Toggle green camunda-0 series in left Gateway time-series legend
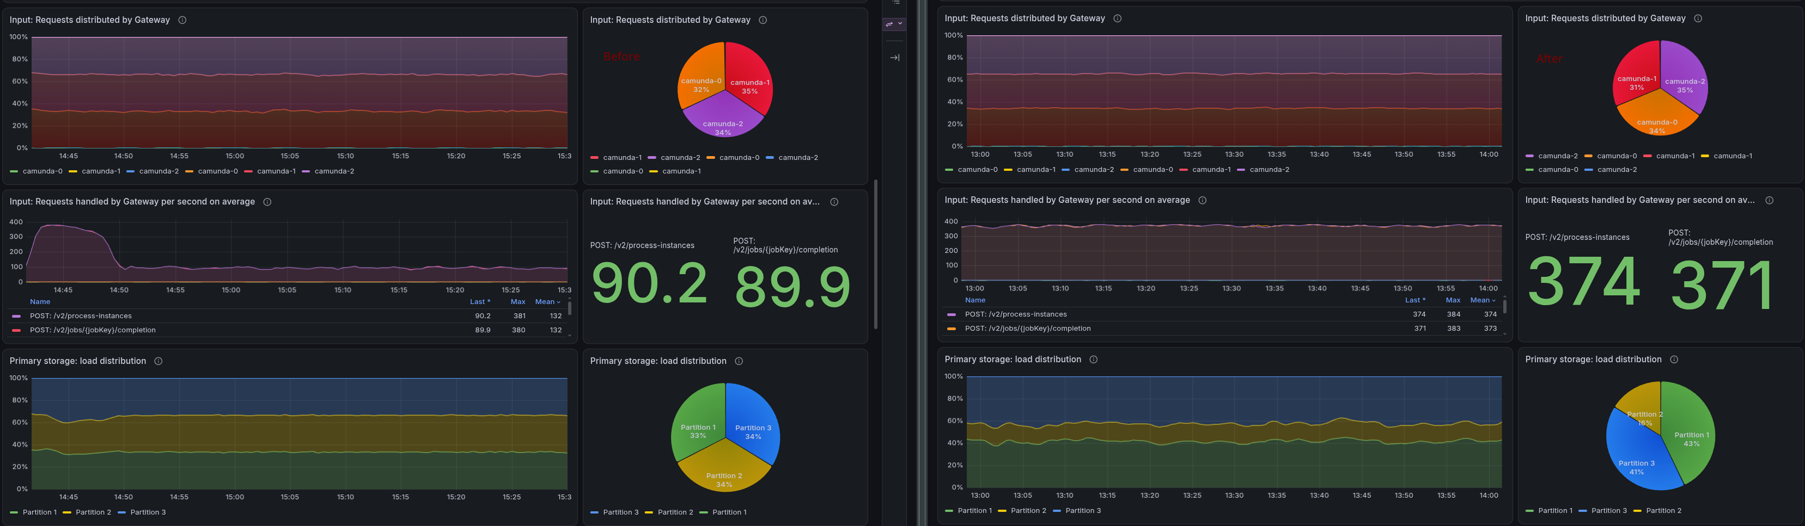This screenshot has height=526, width=1805. 36,171
